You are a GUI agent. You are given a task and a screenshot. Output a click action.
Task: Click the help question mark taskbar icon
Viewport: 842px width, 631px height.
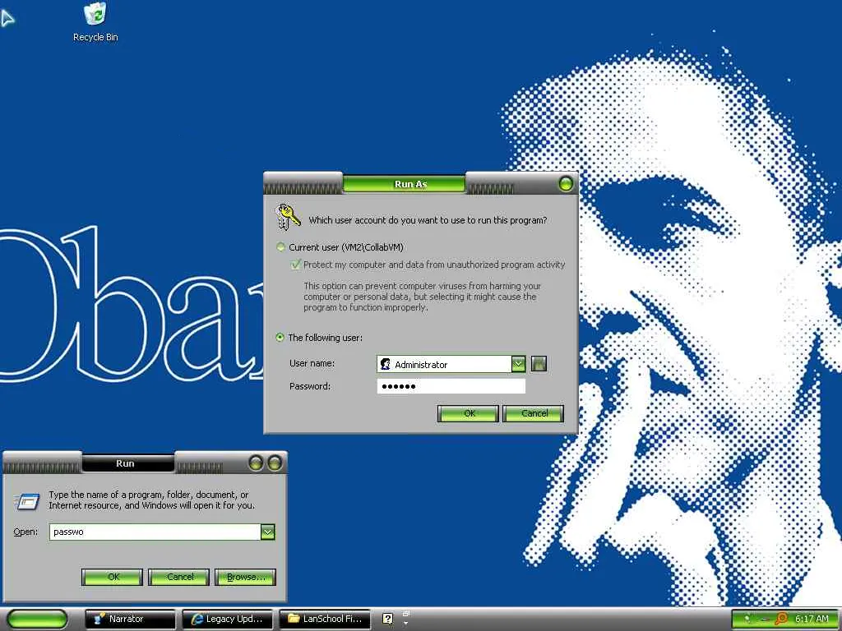click(x=388, y=619)
